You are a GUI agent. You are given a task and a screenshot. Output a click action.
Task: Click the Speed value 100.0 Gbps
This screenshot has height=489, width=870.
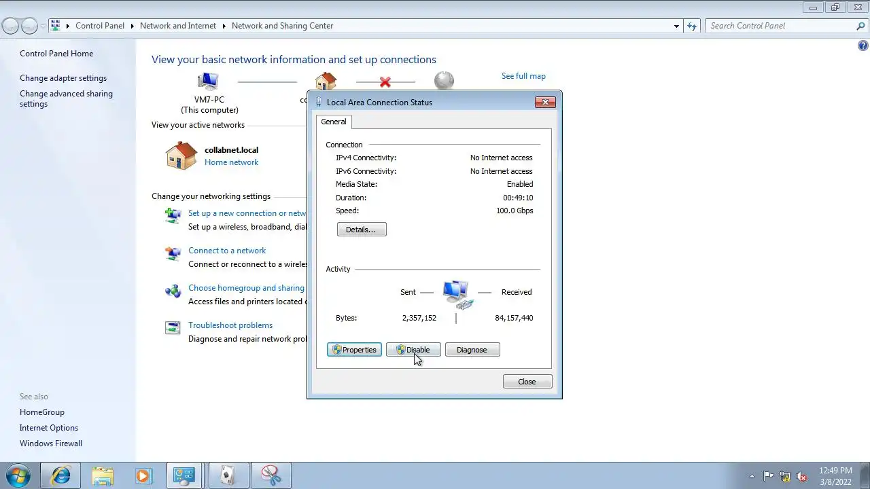(x=515, y=211)
